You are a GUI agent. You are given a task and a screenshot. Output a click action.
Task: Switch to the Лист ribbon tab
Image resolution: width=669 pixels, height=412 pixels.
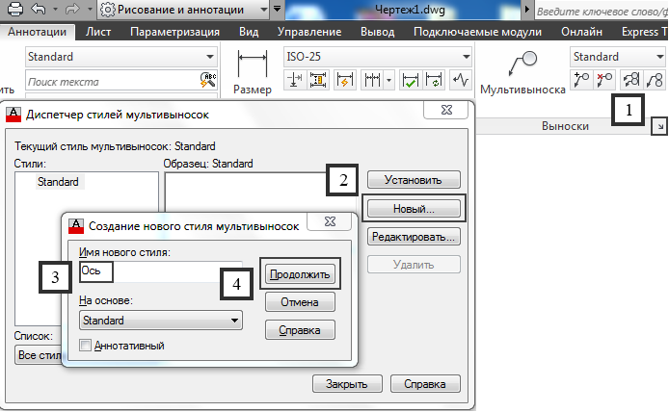pyautogui.click(x=98, y=32)
